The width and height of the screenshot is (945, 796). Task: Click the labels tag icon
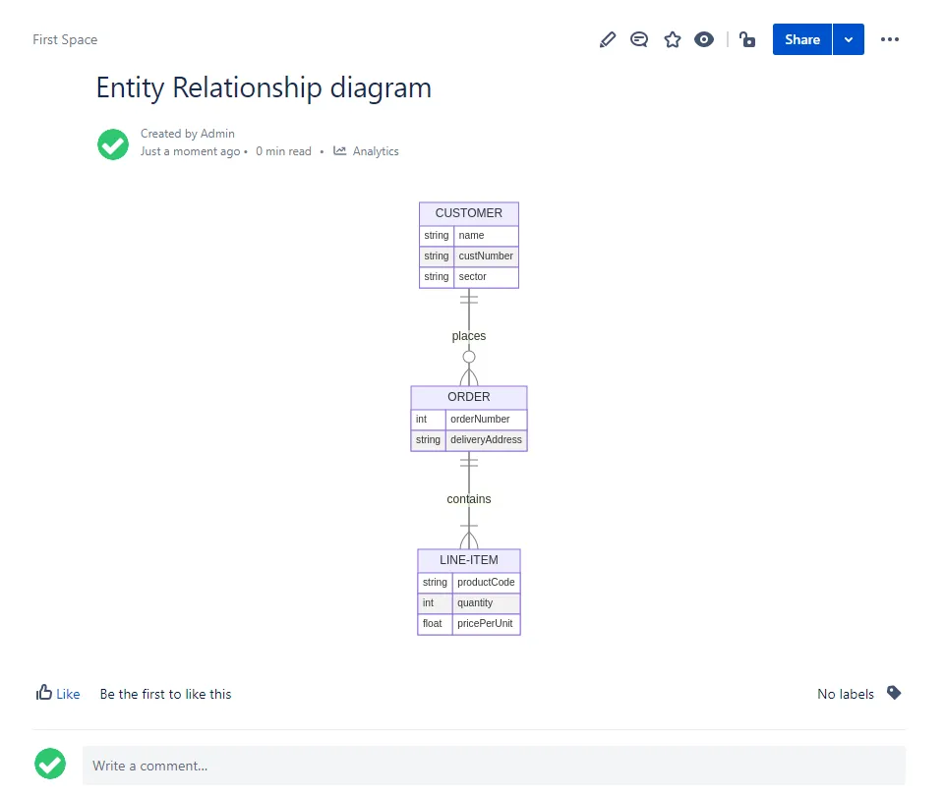tap(893, 693)
